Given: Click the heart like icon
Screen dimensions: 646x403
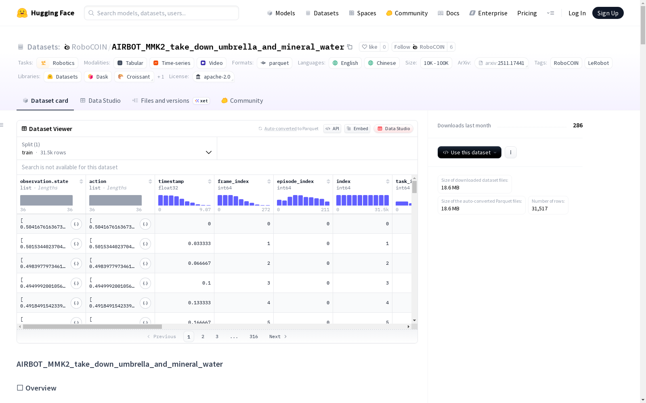Looking at the screenshot, I should 365,47.
